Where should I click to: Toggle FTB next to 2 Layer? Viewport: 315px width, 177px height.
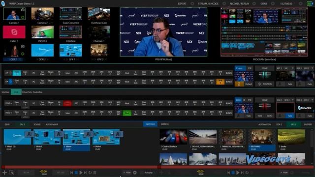(x=250, y=68)
